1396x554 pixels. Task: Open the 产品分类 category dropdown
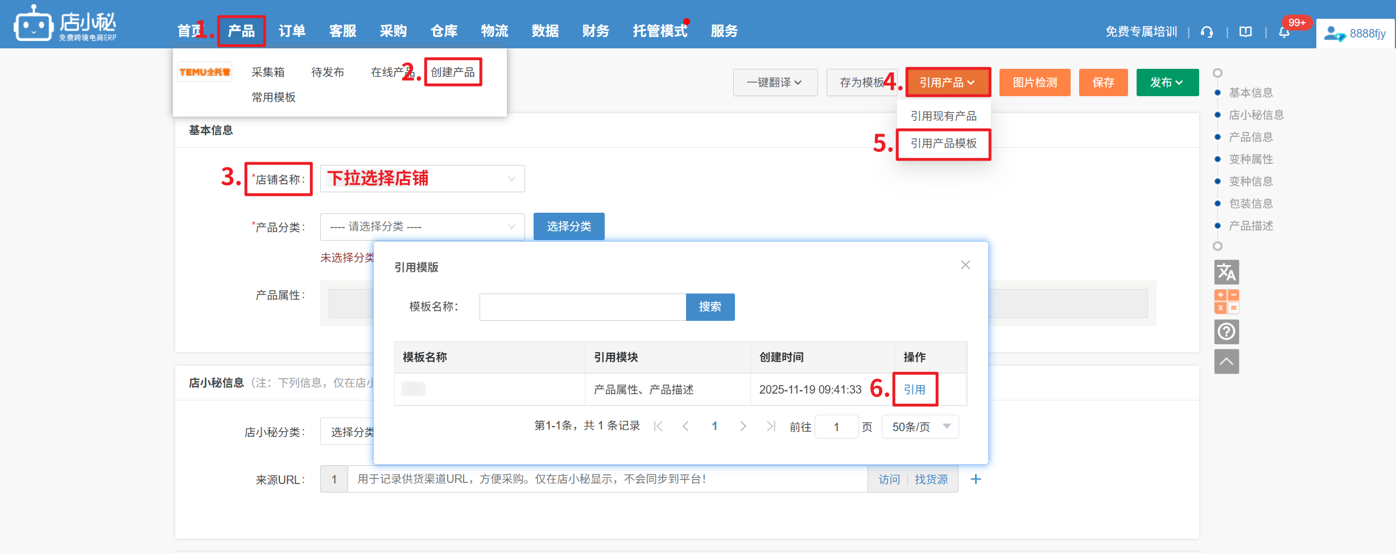click(x=422, y=226)
